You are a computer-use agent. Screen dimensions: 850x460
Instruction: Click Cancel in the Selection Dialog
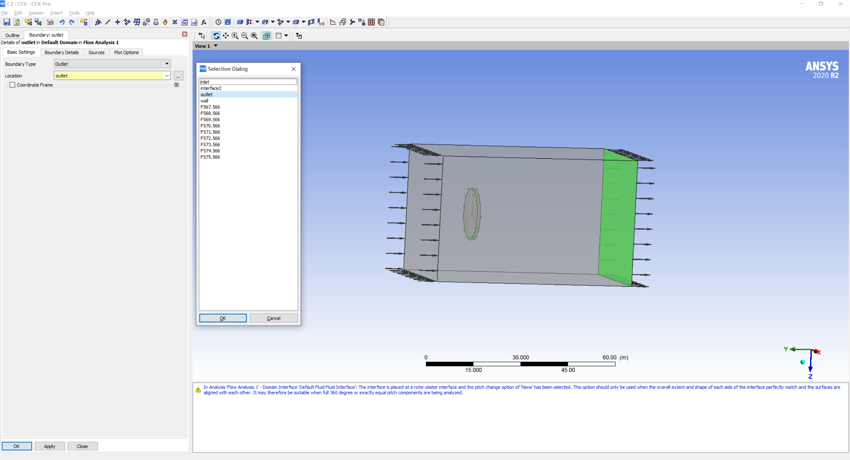click(274, 318)
